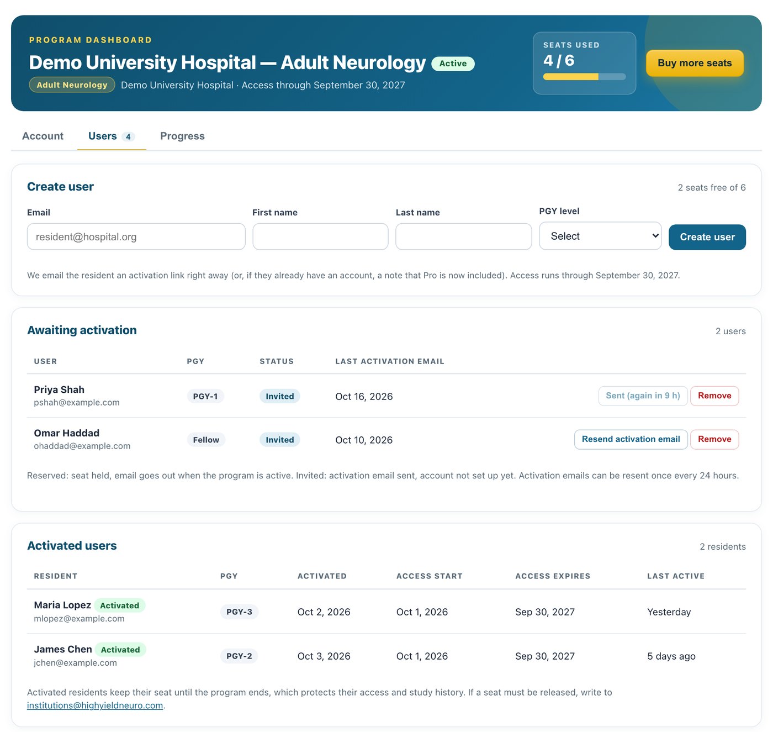
Task: Click mlopez@example.com email text
Action: point(79,618)
